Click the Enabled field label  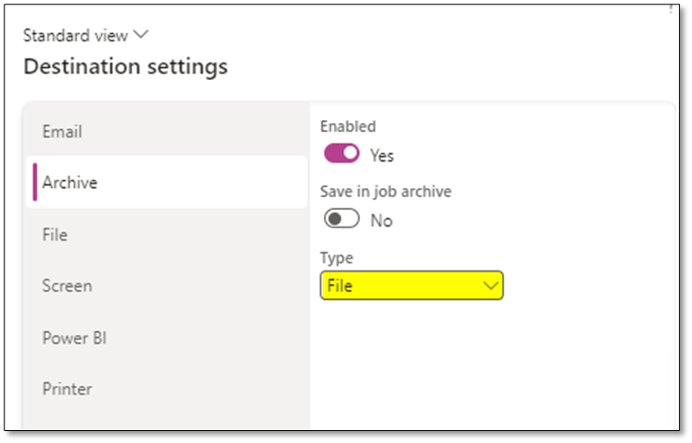click(x=348, y=127)
